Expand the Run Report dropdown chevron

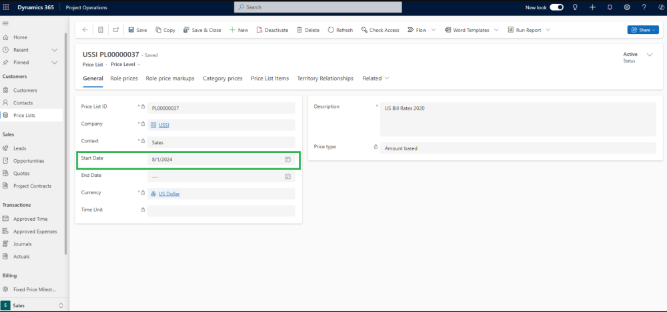click(x=548, y=30)
